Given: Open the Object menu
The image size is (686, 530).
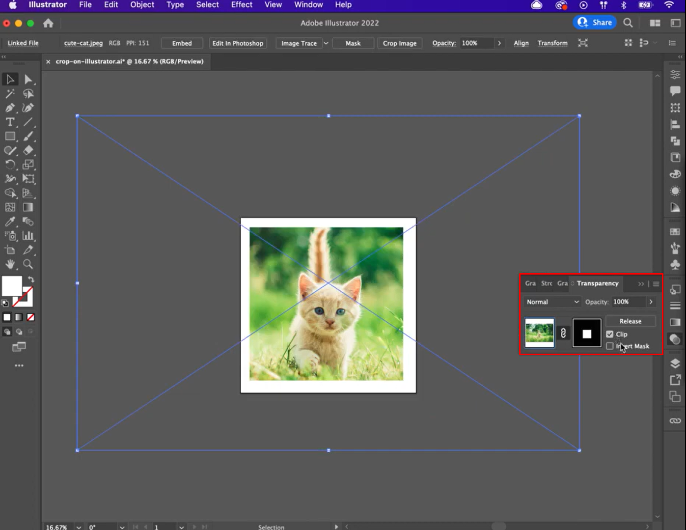Looking at the screenshot, I should 142,5.
